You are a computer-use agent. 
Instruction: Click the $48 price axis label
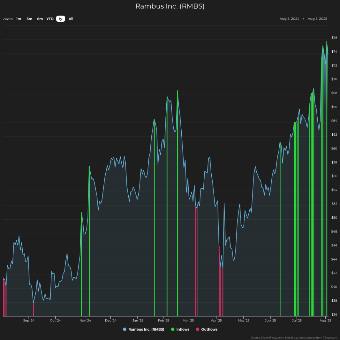click(x=334, y=231)
